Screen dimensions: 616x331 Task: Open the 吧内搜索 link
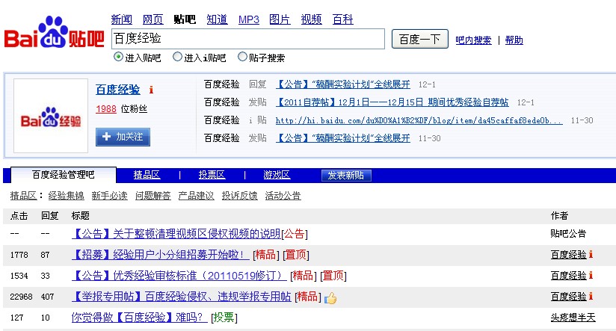coord(474,40)
